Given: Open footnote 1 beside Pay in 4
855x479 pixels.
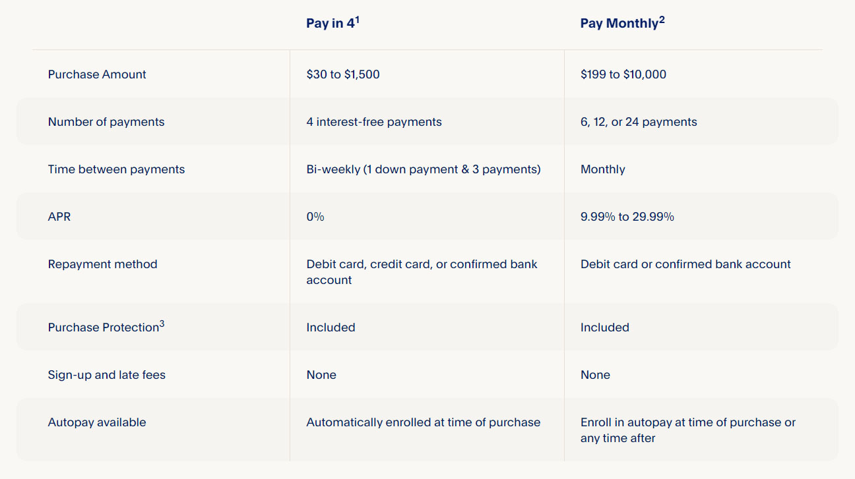Looking at the screenshot, I should [x=357, y=19].
